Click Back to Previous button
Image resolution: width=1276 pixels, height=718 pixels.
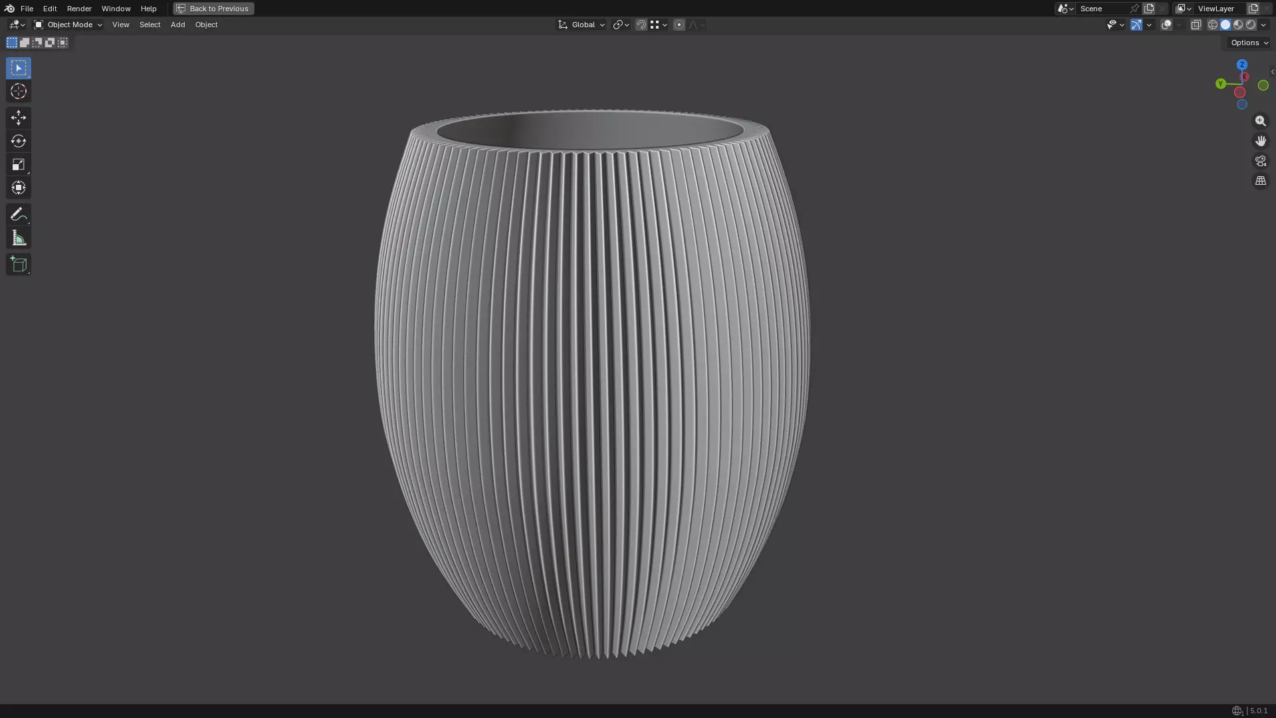[213, 9]
